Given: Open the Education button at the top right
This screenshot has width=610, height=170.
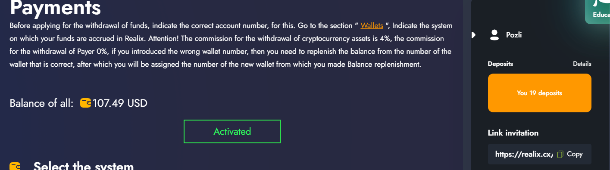Looking at the screenshot, I should click(x=597, y=12).
